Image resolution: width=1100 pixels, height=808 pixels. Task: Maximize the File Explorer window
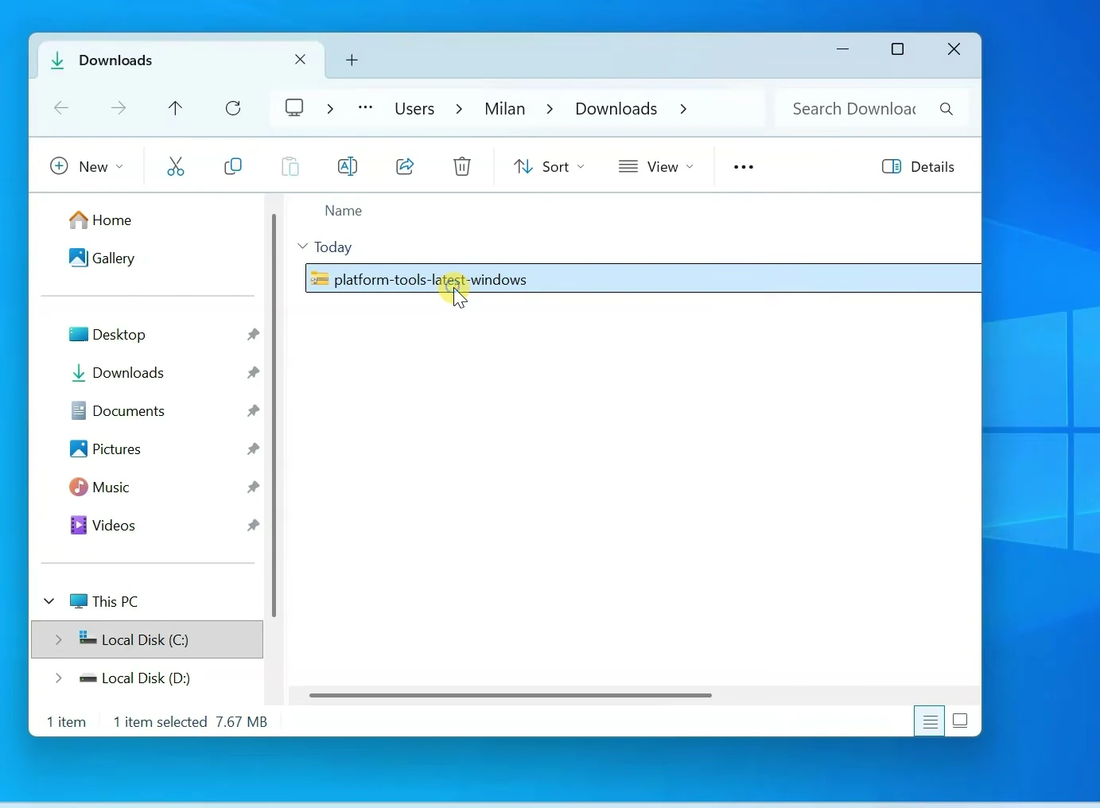point(898,49)
